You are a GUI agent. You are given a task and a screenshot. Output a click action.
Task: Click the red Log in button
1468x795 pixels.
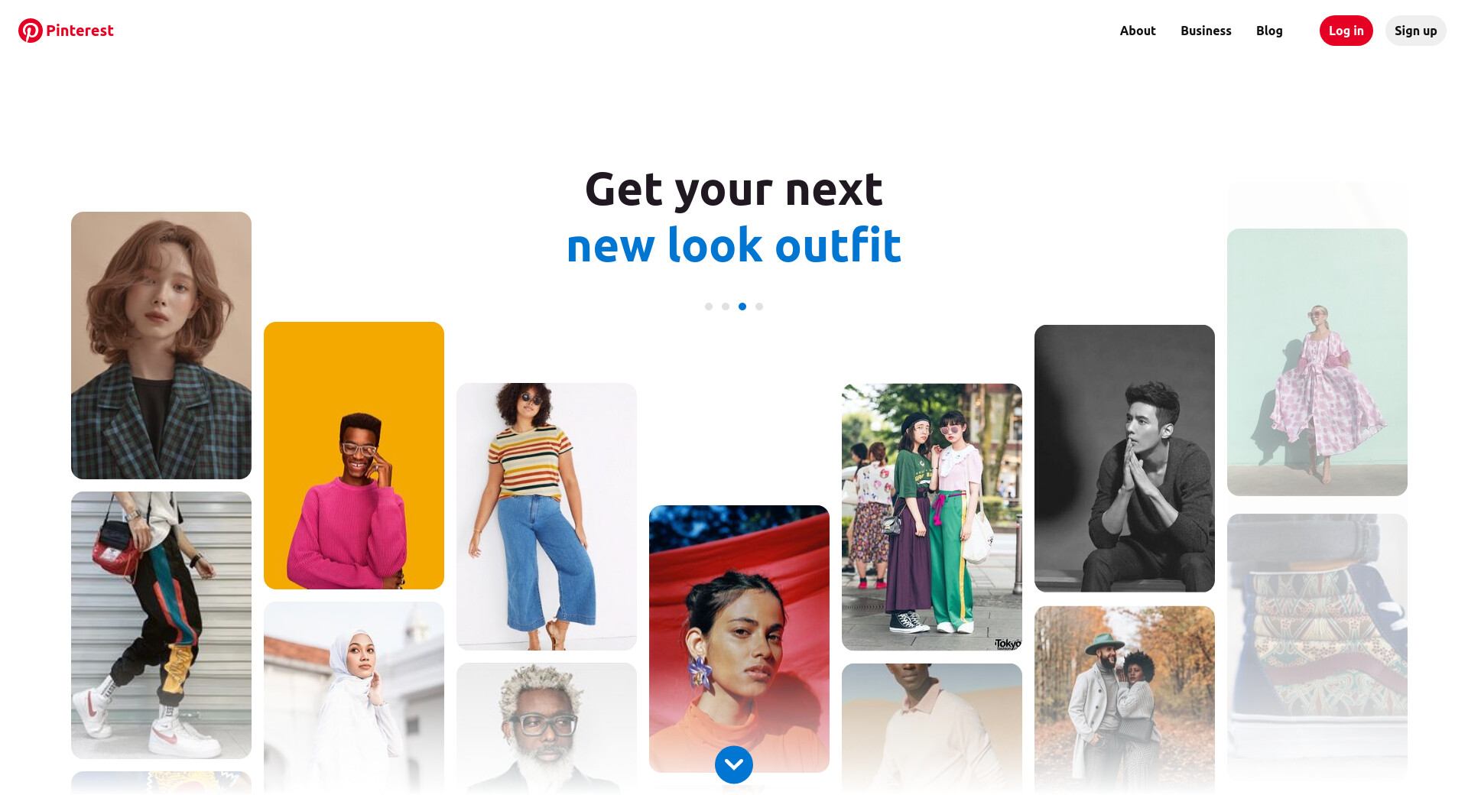[1346, 31]
